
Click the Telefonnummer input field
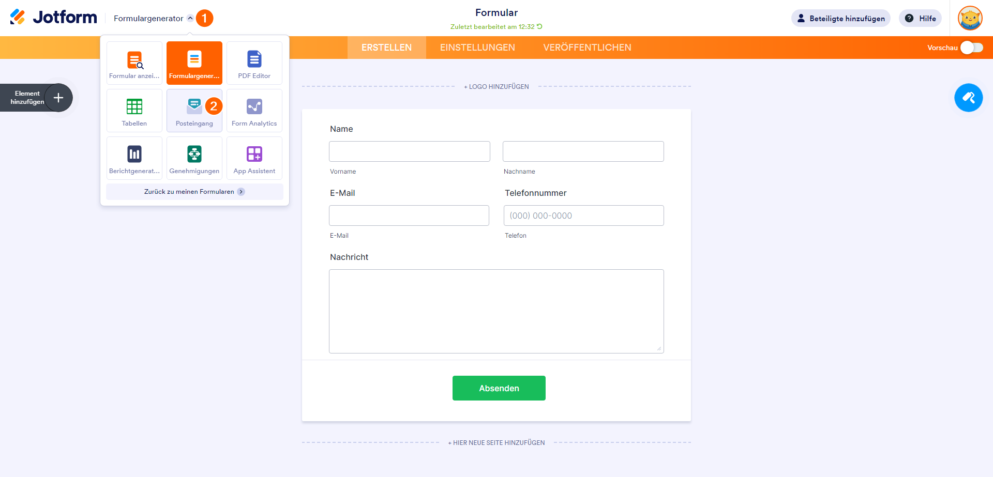point(583,216)
